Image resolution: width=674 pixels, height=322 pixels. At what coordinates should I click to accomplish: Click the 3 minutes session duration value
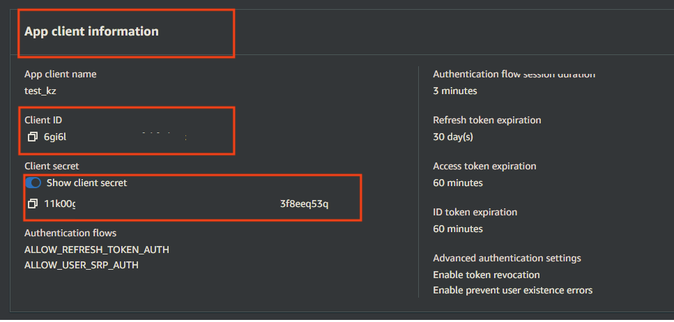tap(455, 91)
